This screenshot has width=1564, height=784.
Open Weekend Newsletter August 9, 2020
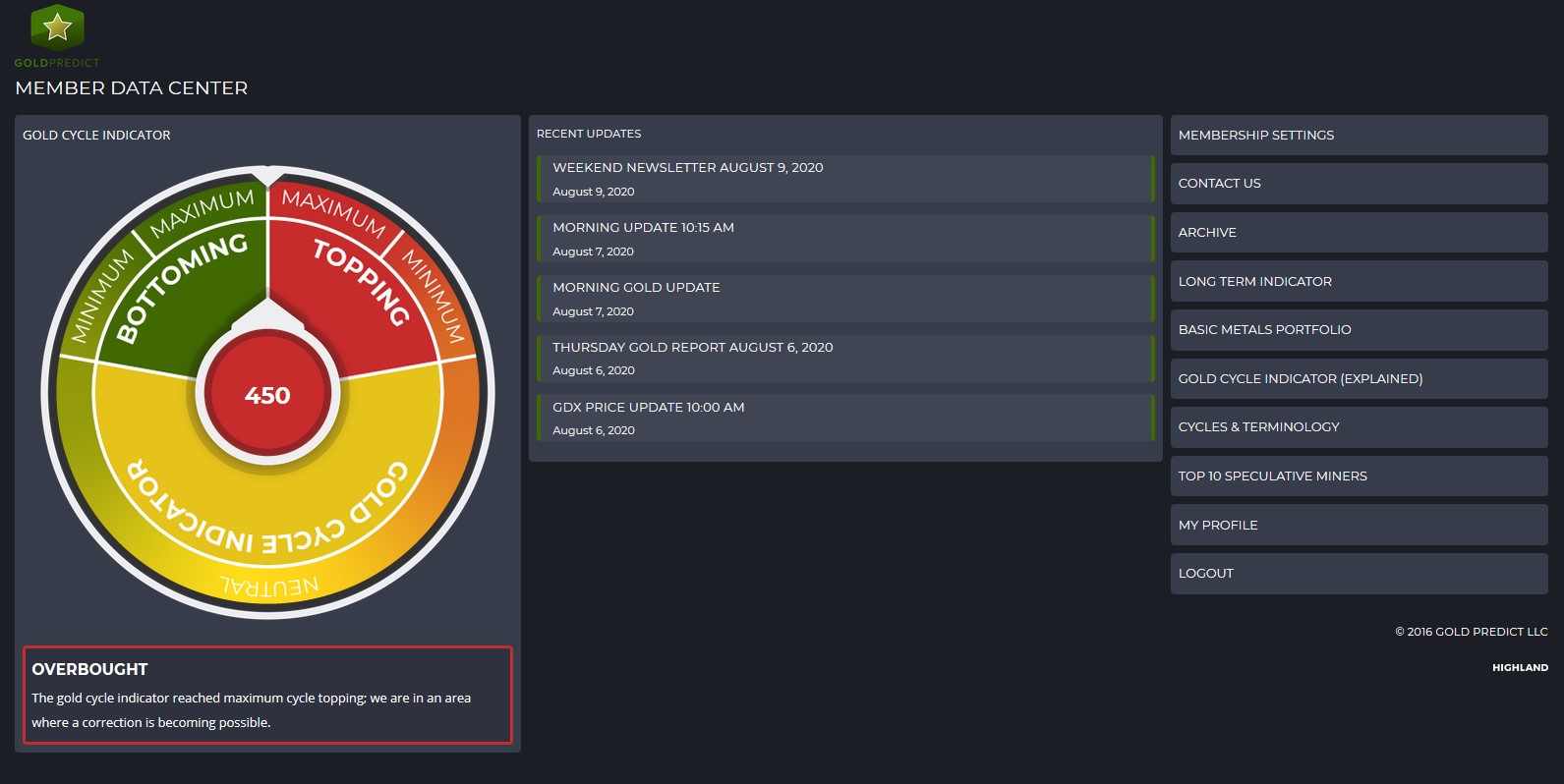point(687,168)
